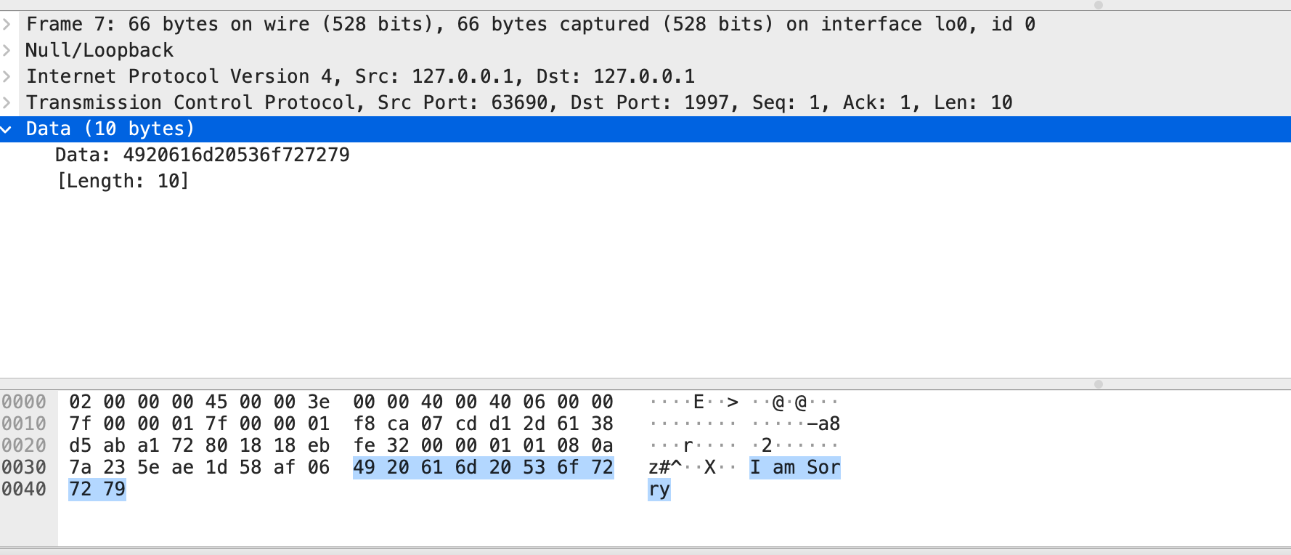Collapse the Data (10 bytes) section

(x=7, y=129)
